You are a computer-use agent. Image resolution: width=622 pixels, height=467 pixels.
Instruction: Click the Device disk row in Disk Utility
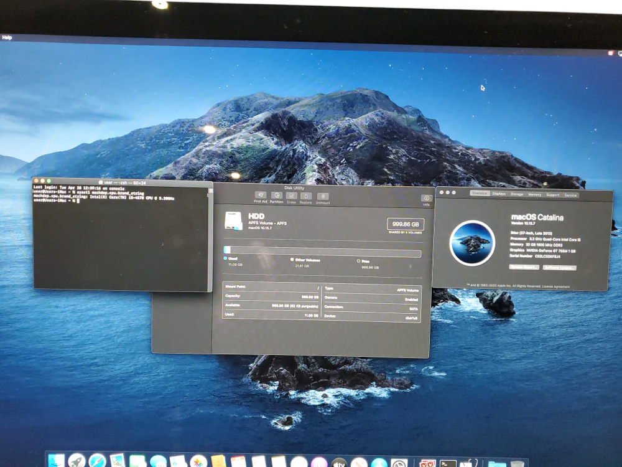pyautogui.click(x=371, y=316)
